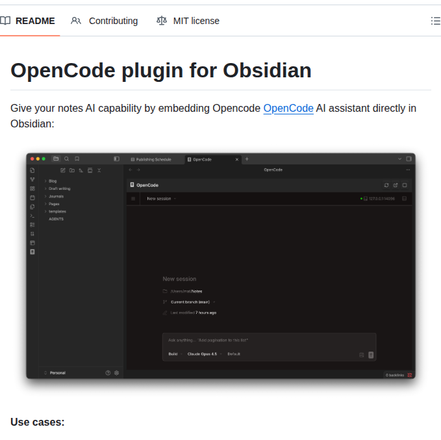Click the panel icon right of server address

[x=405, y=199]
